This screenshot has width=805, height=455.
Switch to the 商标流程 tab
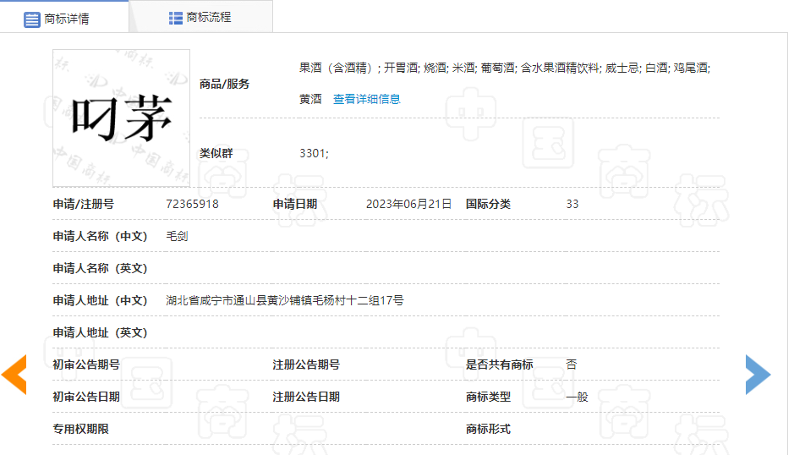click(200, 18)
